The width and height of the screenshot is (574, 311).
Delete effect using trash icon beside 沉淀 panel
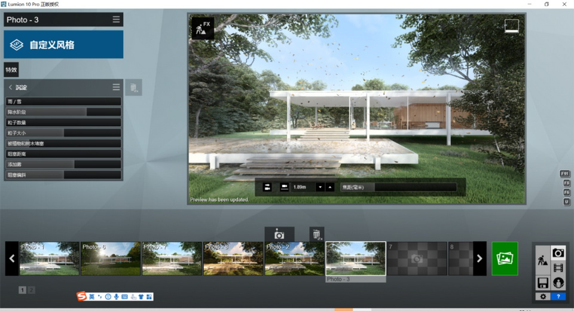click(133, 88)
